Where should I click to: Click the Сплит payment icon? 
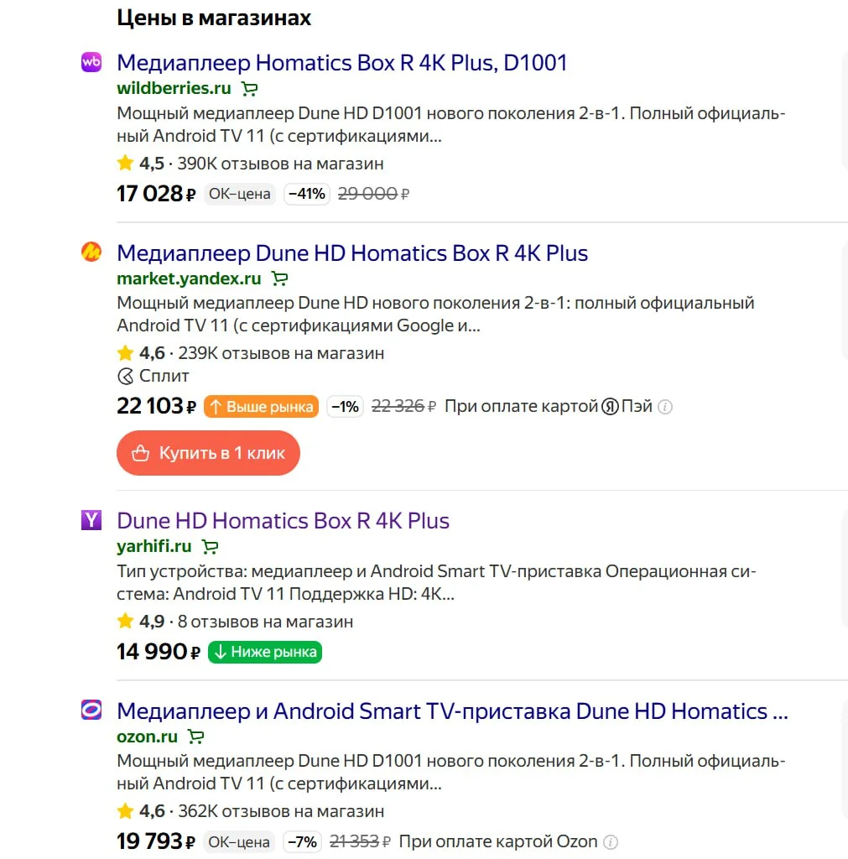pos(126,376)
